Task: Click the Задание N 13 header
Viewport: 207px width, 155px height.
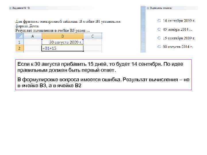Action: point(21,8)
